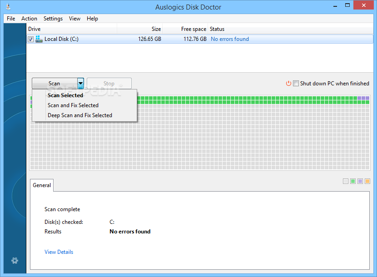This screenshot has width=377, height=277.
Task: Click the green legend swatch
Action: [353, 181]
